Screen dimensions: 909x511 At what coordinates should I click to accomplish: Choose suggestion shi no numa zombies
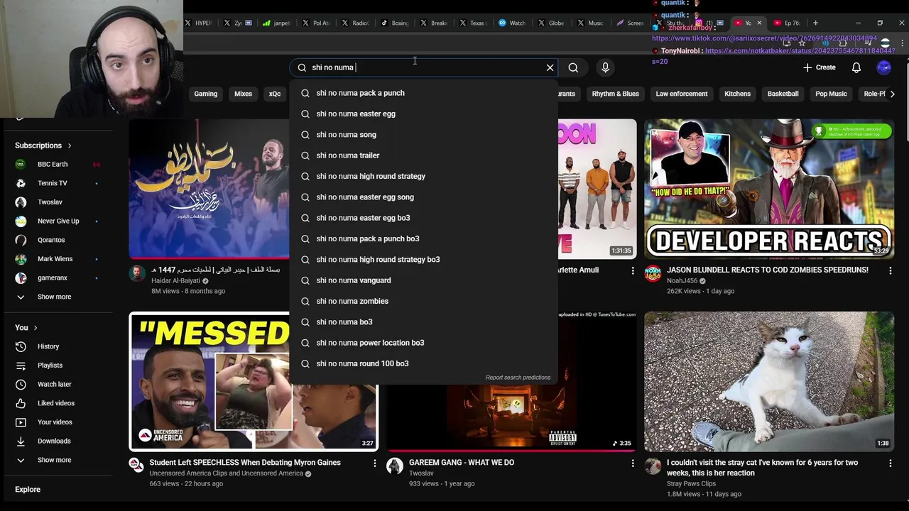tap(424, 301)
